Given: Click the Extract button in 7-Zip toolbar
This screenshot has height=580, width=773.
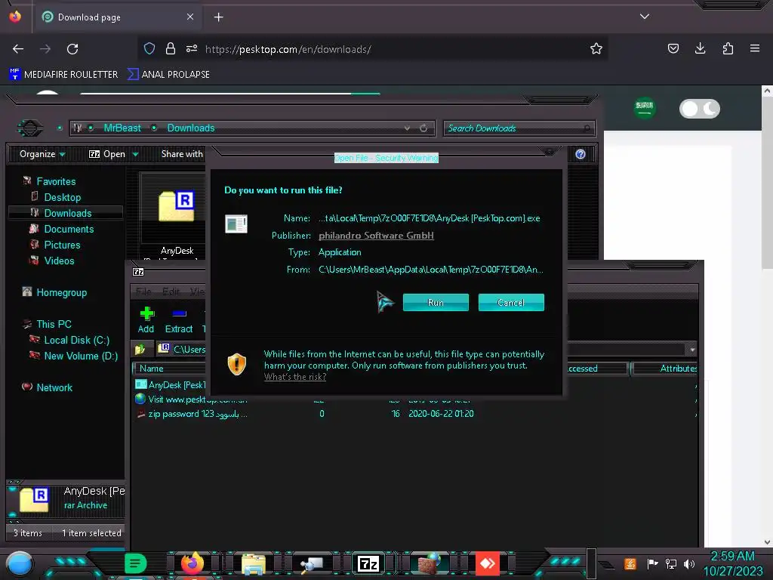Looking at the screenshot, I should pos(178,320).
